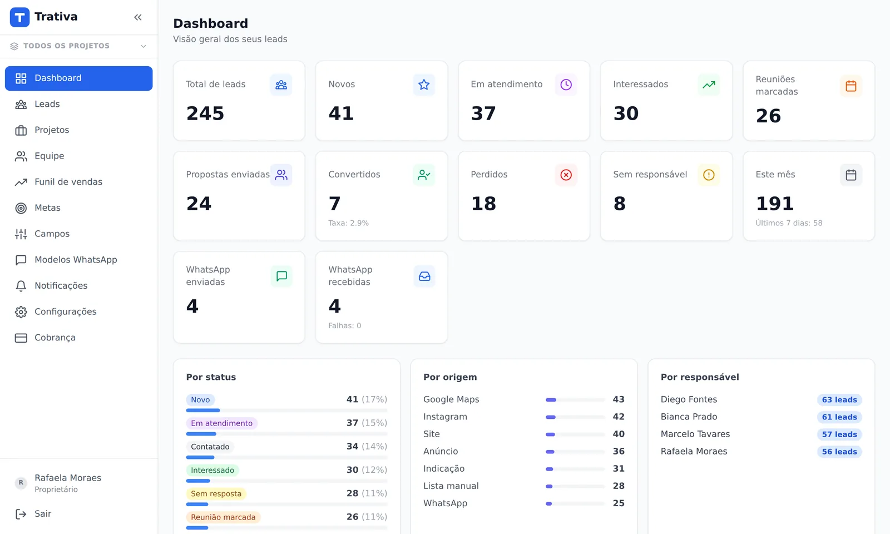Click the 56 leads badge
890x534 pixels.
pyautogui.click(x=839, y=452)
